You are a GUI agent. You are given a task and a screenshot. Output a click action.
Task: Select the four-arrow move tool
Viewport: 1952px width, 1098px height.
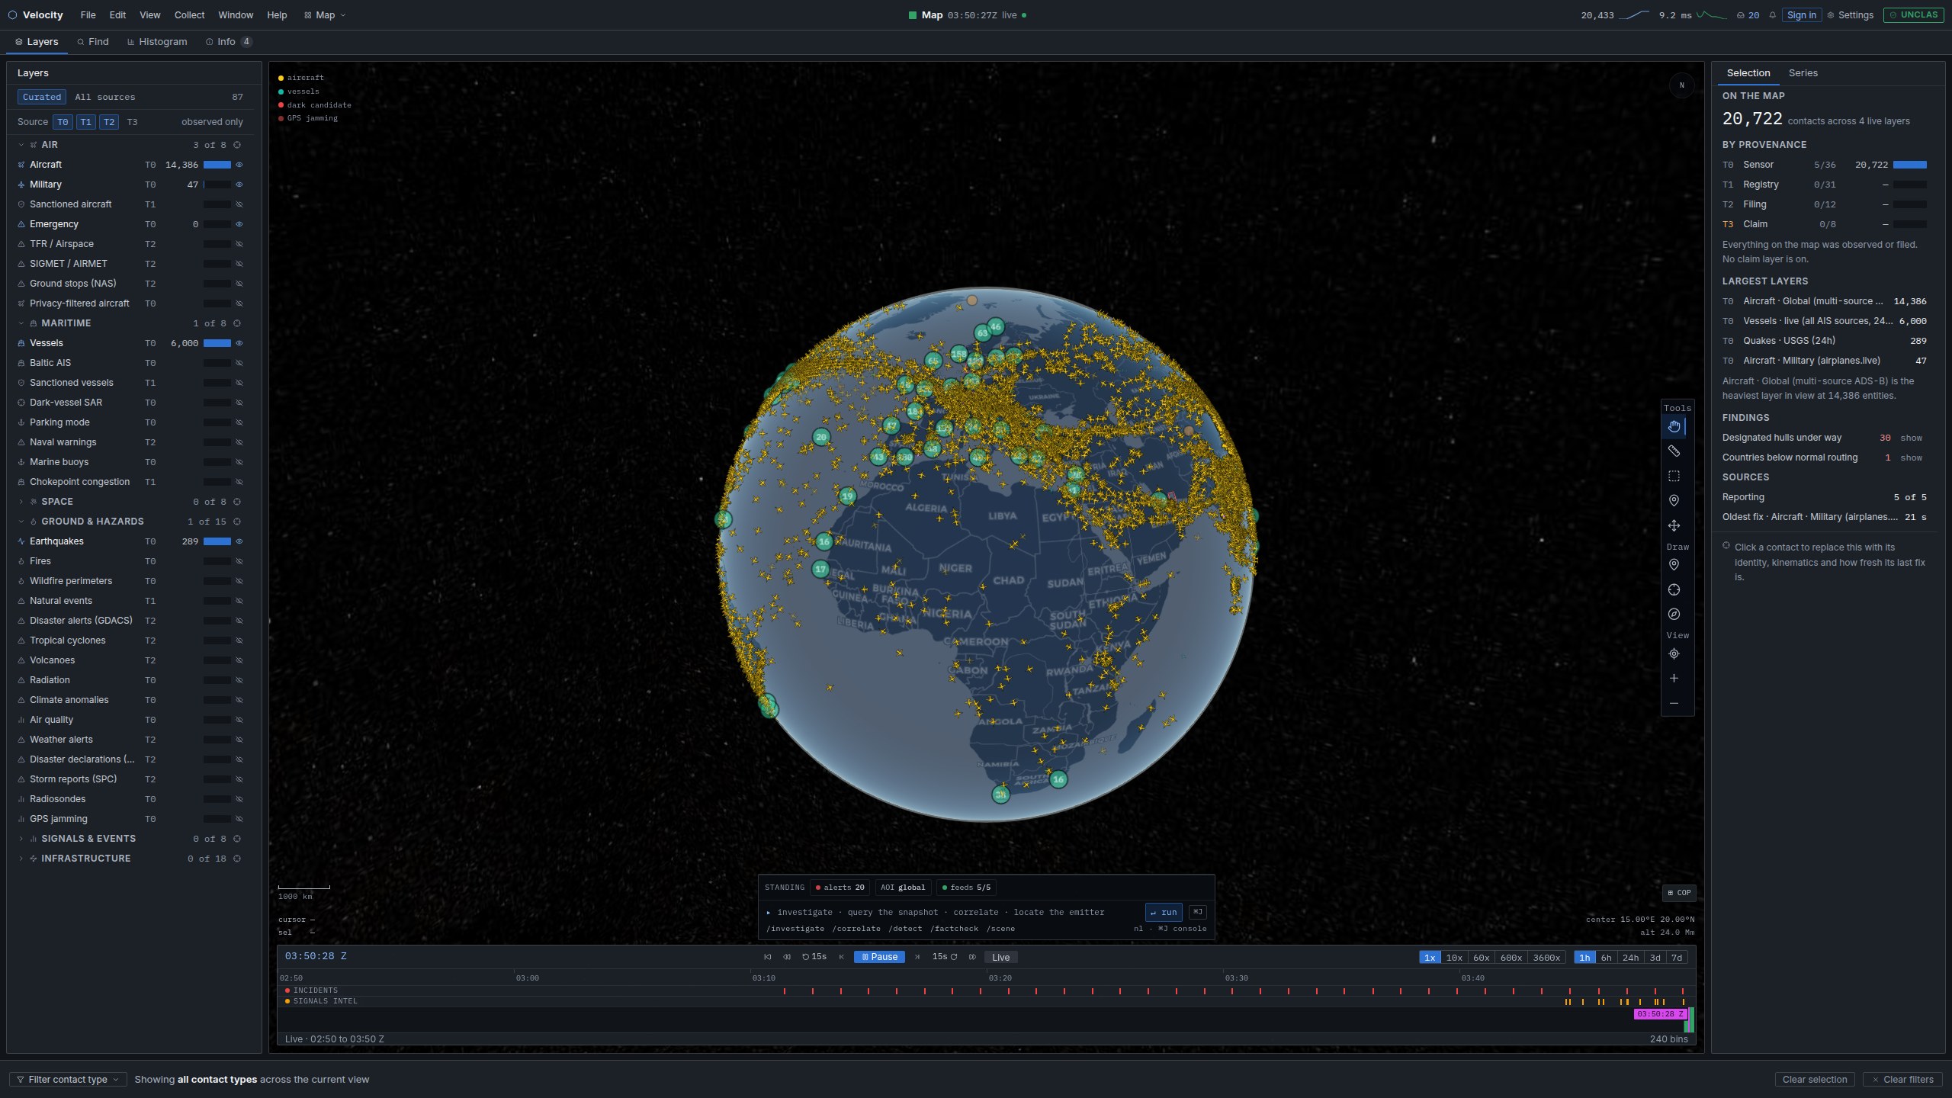pyautogui.click(x=1674, y=525)
